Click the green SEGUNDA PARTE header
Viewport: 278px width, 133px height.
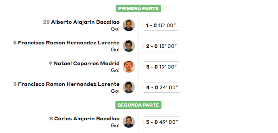[x=138, y=105]
